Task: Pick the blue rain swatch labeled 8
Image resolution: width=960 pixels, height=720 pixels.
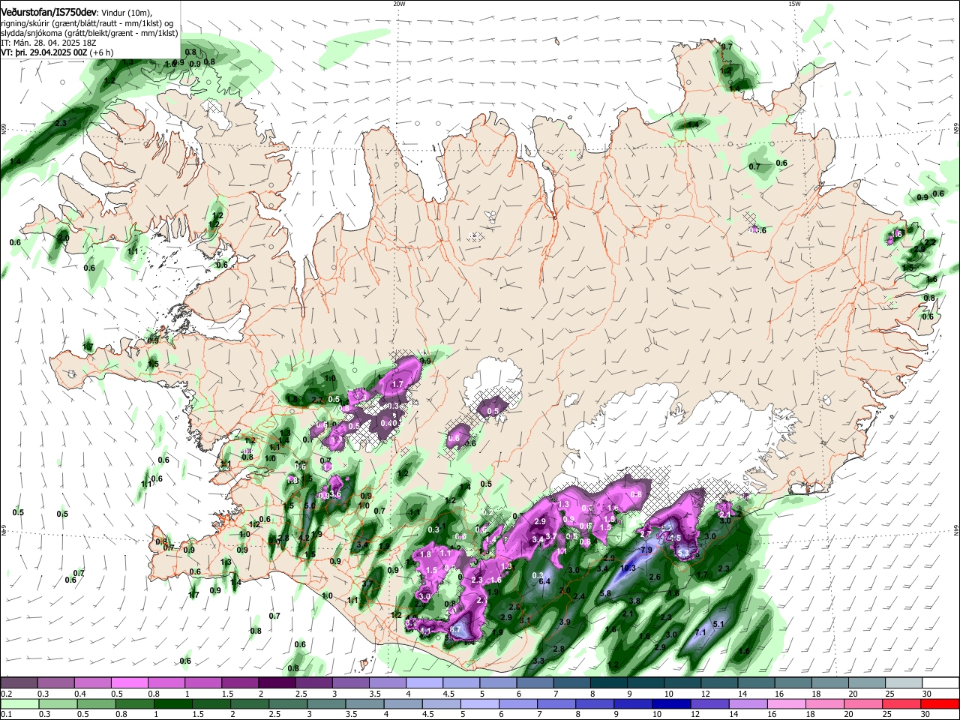Action: 595,703
